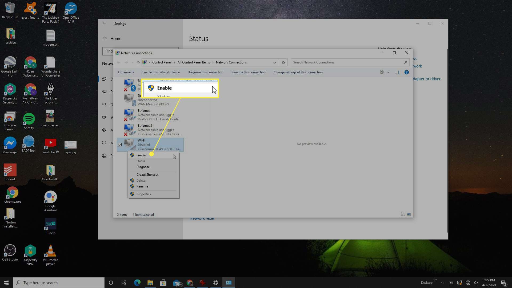Click the Change settings of this connection icon
This screenshot has width=512, height=288.
[x=298, y=72]
